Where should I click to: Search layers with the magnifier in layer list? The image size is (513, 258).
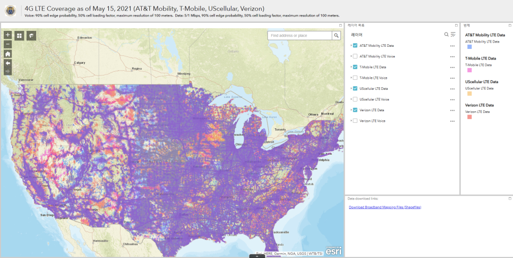pos(446,35)
